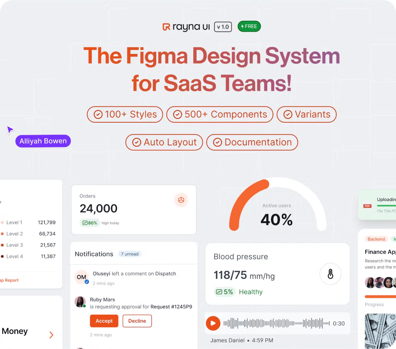The width and height of the screenshot is (396, 349).
Task: Click the 24,000 orders value
Action: click(x=99, y=208)
